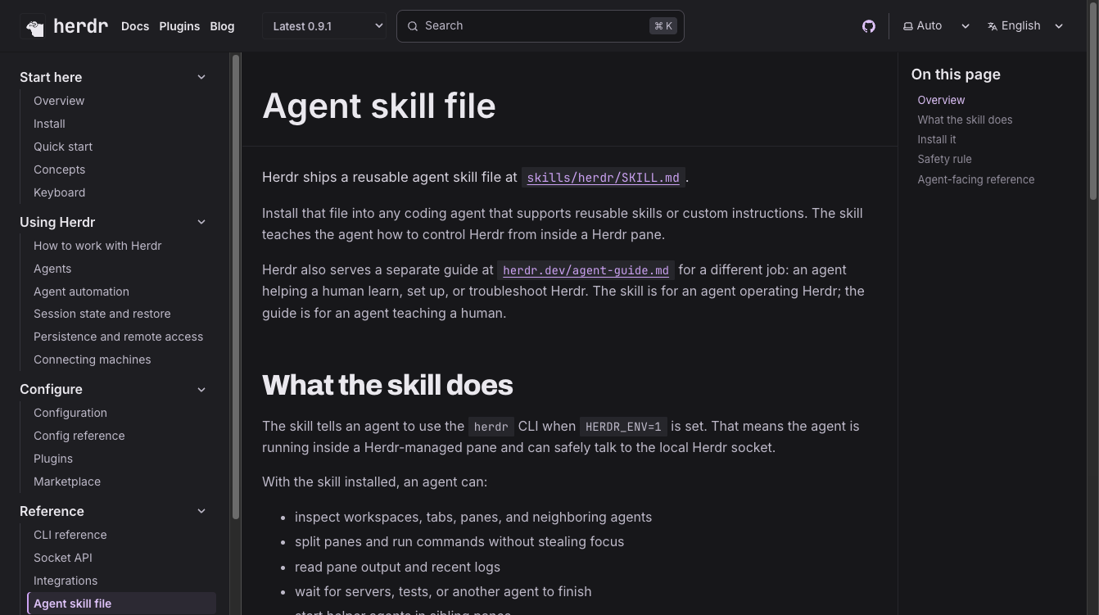Viewport: 1099px width, 615px height.
Task: Click the ⌘K shortcut badge
Action: pyautogui.click(x=663, y=26)
